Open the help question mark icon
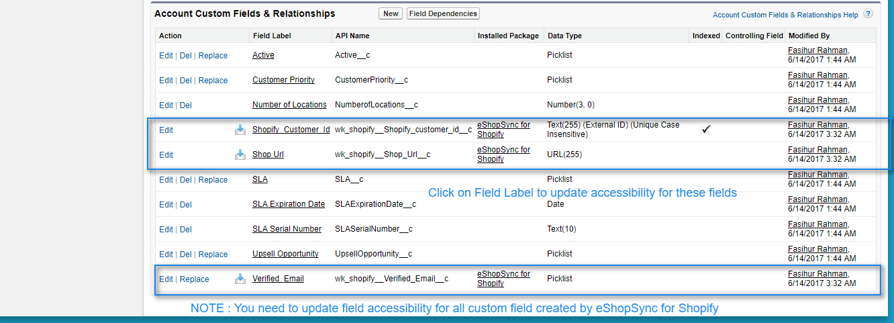The width and height of the screenshot is (894, 323). tap(868, 13)
